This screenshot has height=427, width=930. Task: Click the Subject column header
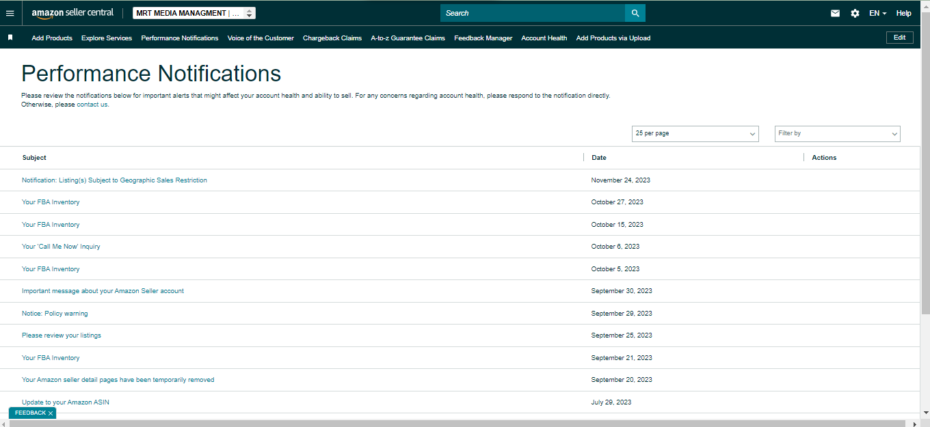[x=34, y=158]
